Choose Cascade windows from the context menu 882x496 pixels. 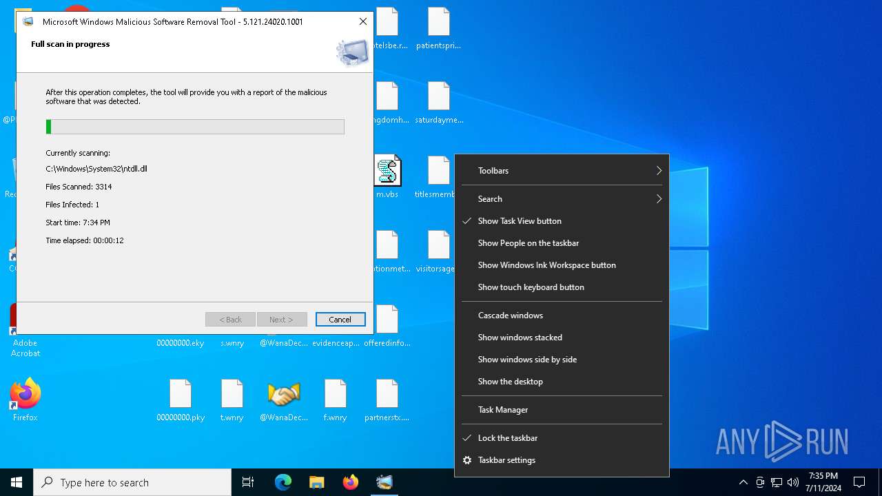click(x=562, y=316)
